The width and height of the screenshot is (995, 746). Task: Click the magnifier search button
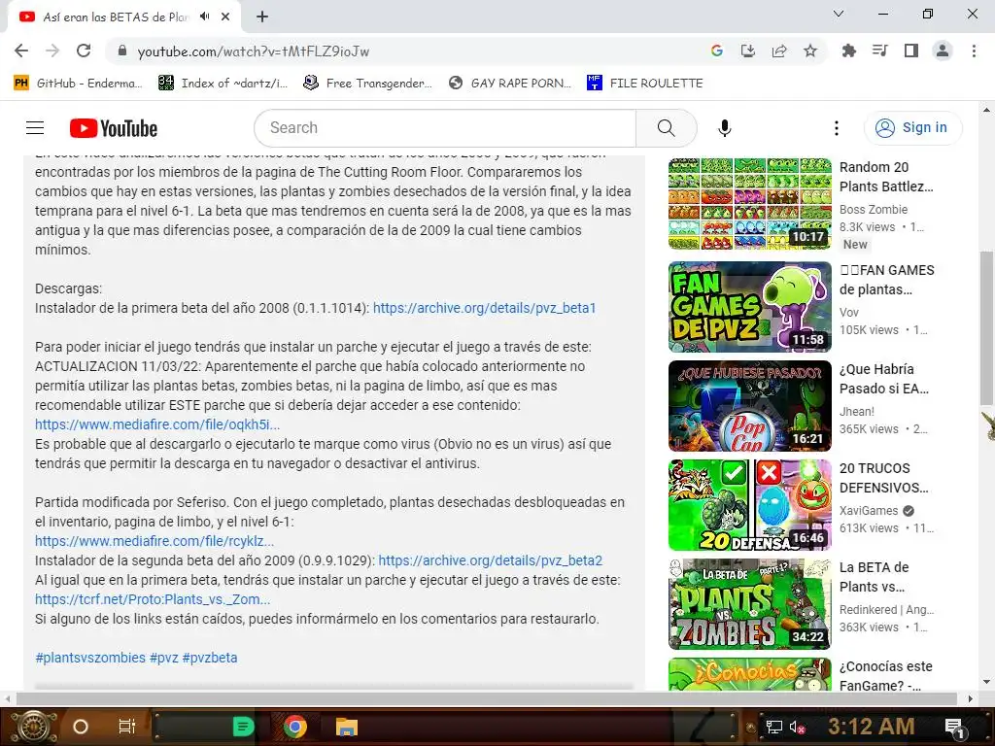(x=666, y=128)
